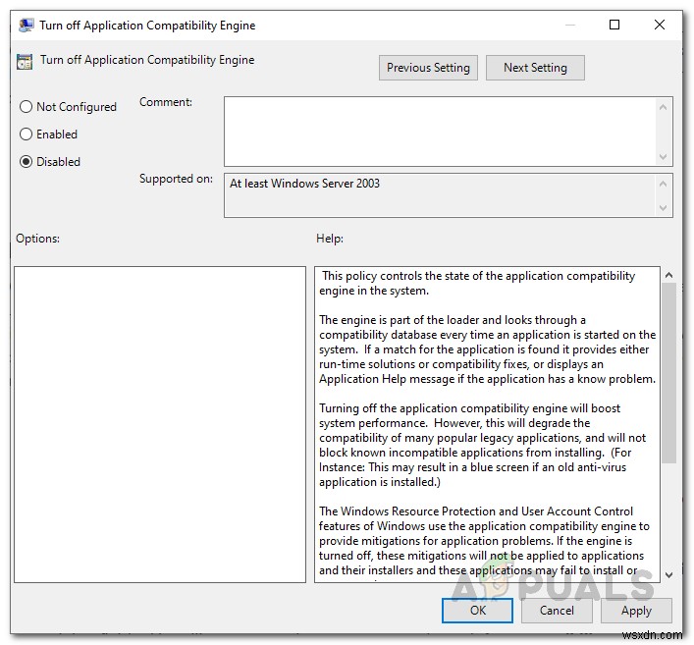694x645 pixels.
Task: Maximize the policy dialog window
Action: [x=614, y=25]
